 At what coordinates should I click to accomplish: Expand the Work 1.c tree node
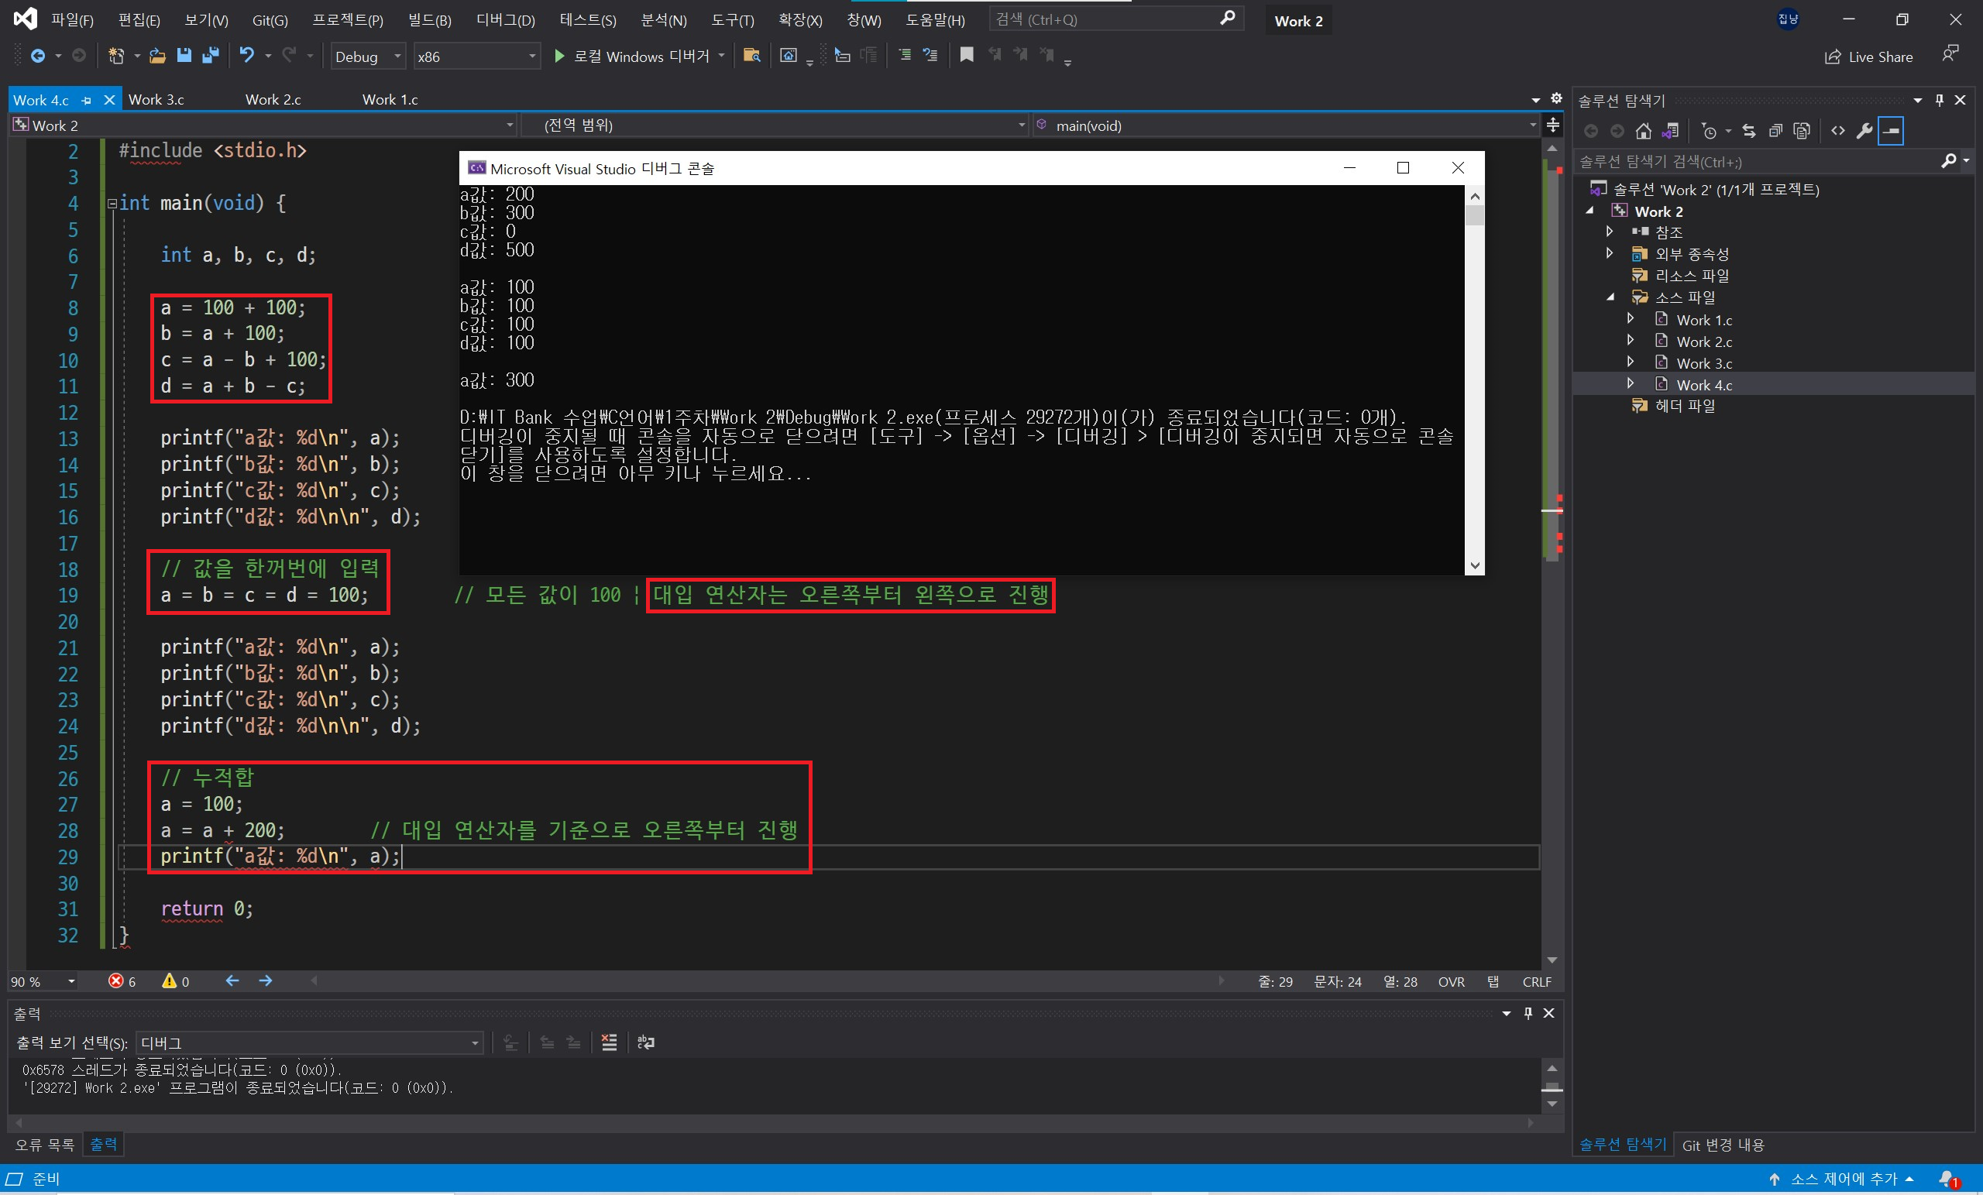tap(1631, 320)
